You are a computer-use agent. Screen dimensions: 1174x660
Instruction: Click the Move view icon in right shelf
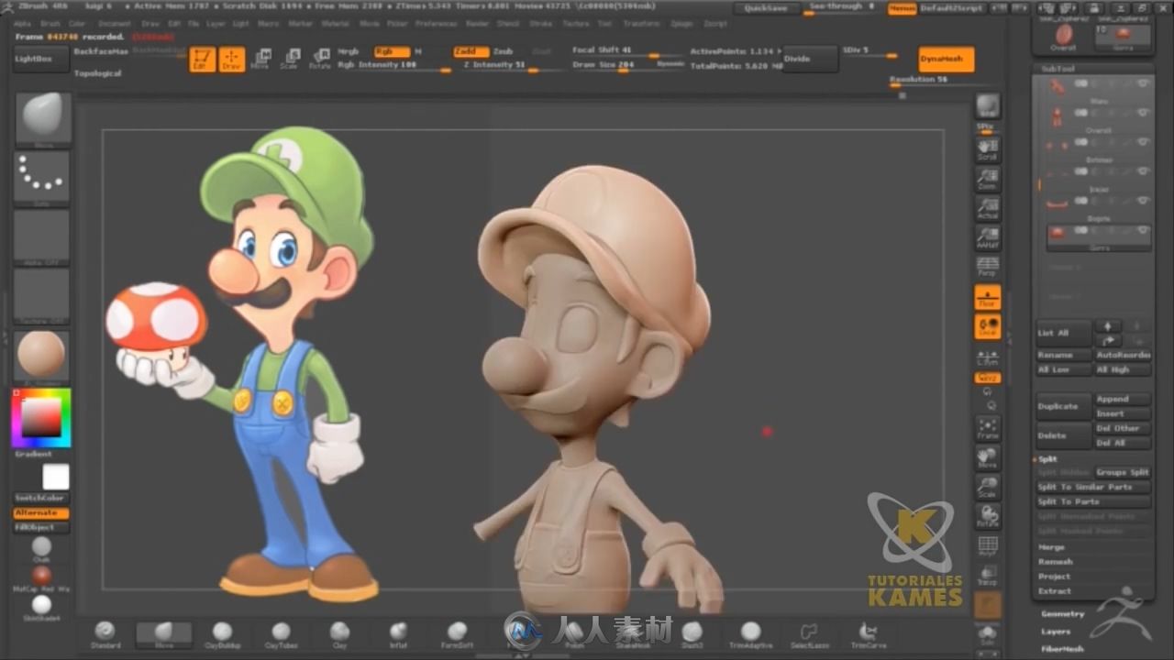pos(987,457)
